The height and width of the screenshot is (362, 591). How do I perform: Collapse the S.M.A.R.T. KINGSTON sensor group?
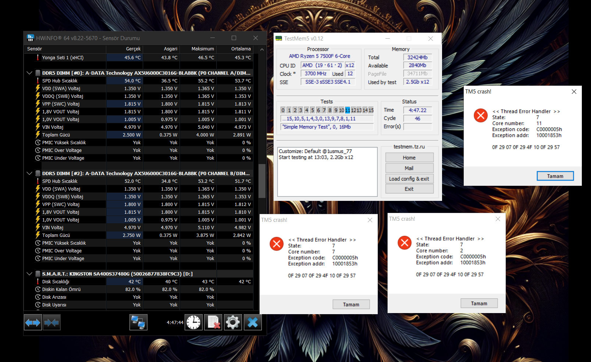[29, 274]
